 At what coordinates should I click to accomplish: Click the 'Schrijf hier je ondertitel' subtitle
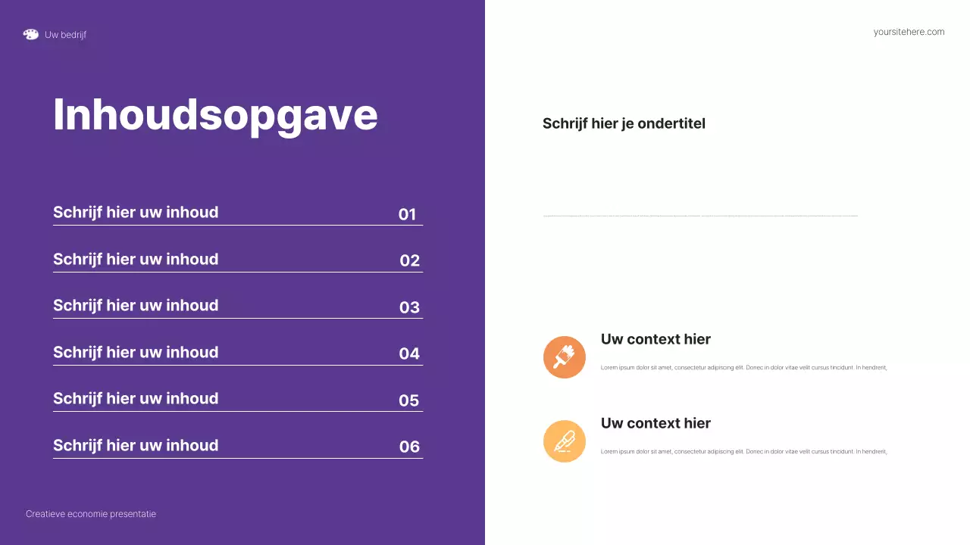click(624, 123)
